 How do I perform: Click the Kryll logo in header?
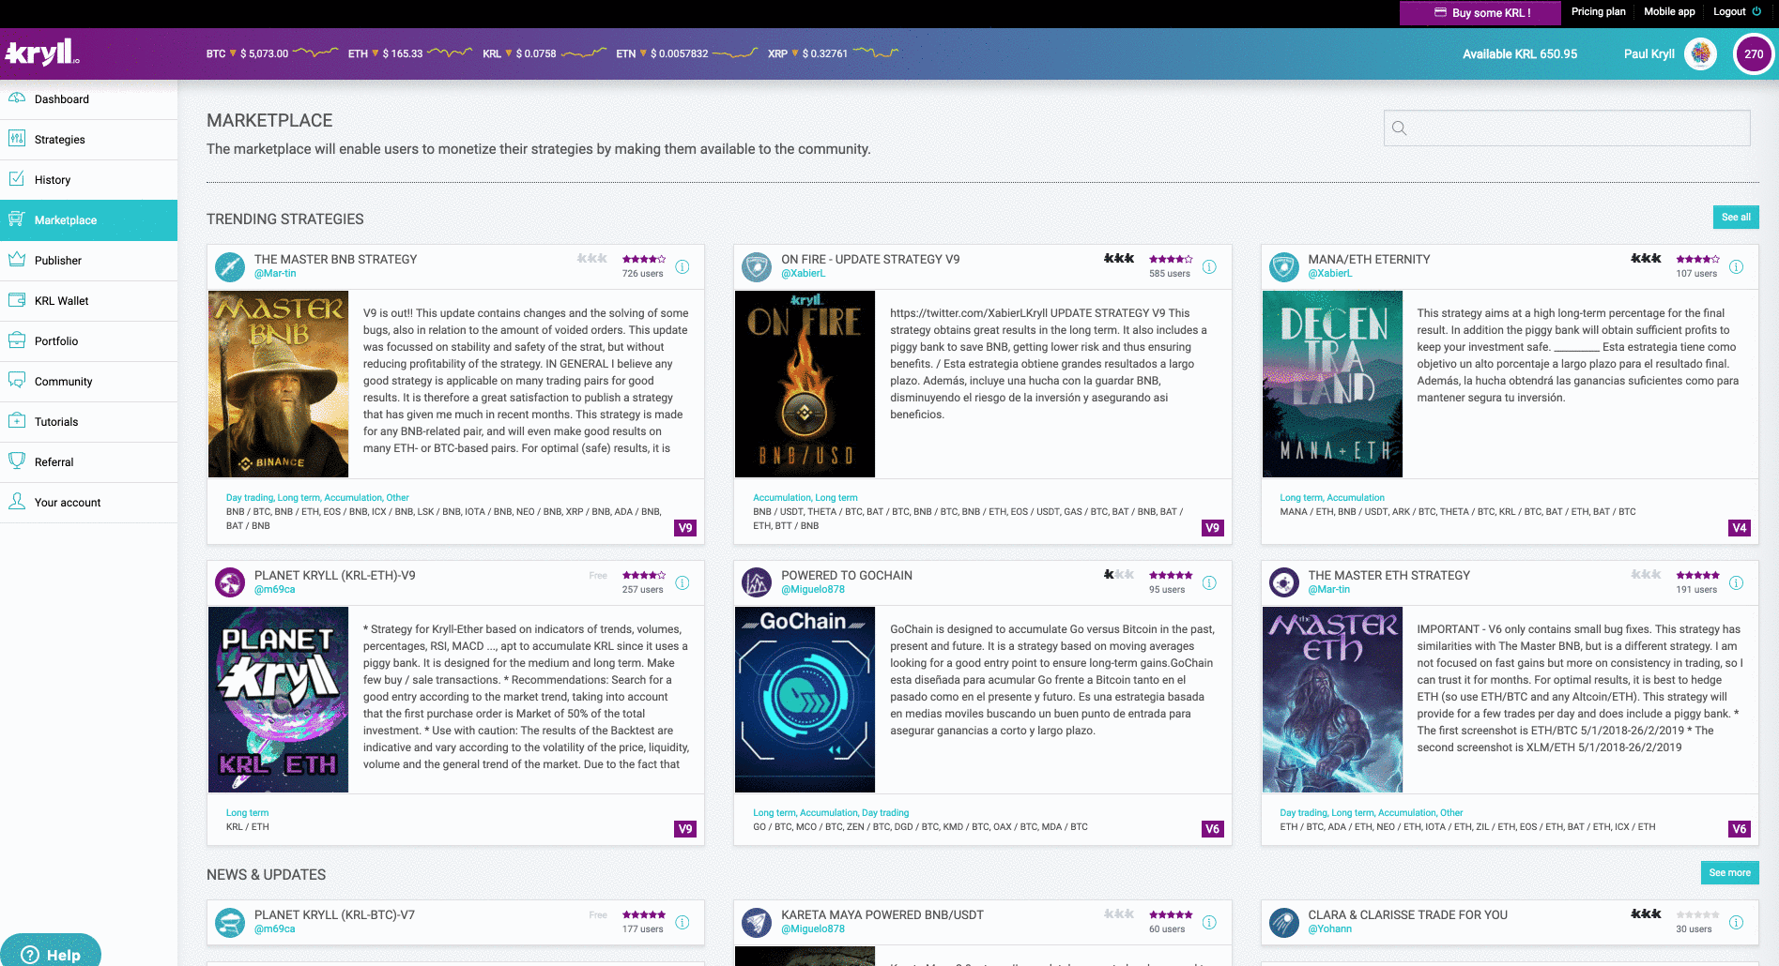tap(42, 53)
